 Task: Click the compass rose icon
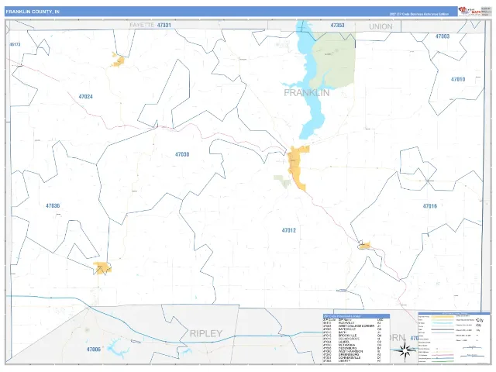(405, 350)
